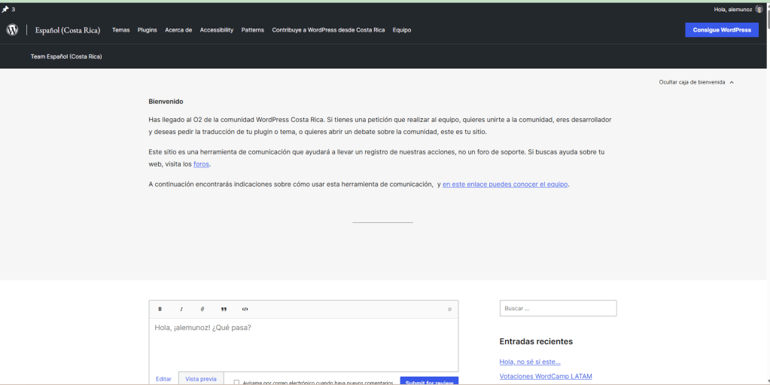
Task: Switch to the Editar tab
Action: 163,379
